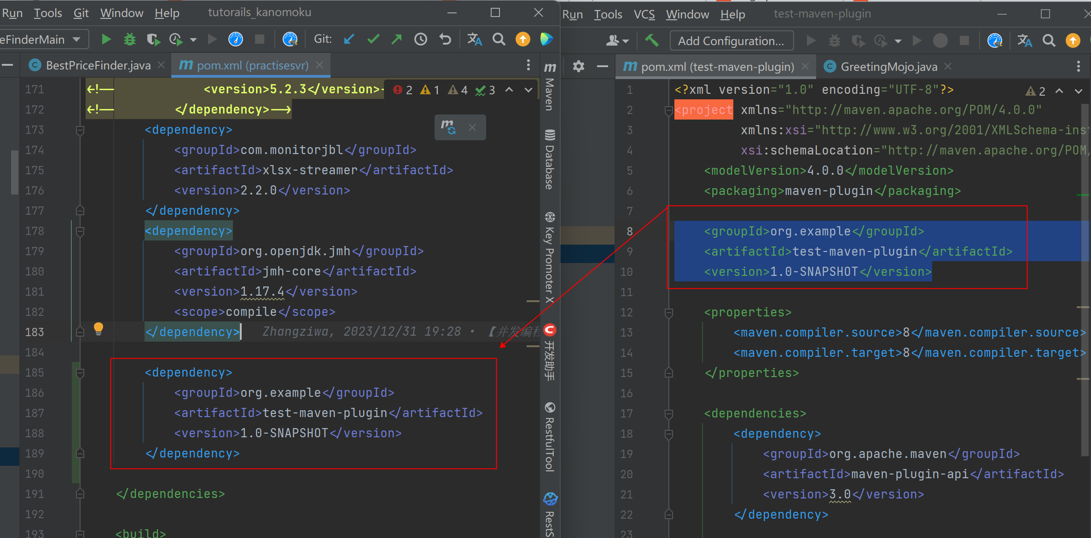The height and width of the screenshot is (538, 1091).
Task: Click the maven-plugin packaging line in test-maven-plugin pom
Action: (832, 191)
